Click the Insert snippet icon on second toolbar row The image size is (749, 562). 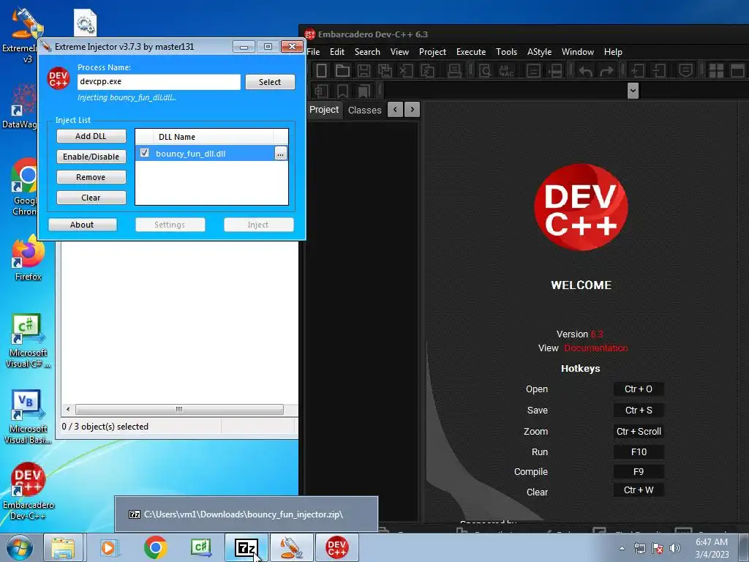pos(322,91)
